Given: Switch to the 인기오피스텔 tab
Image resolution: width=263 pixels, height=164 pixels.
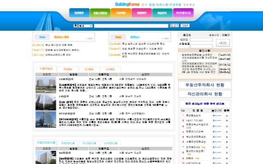Looking at the screenshot, I should coord(89,143).
